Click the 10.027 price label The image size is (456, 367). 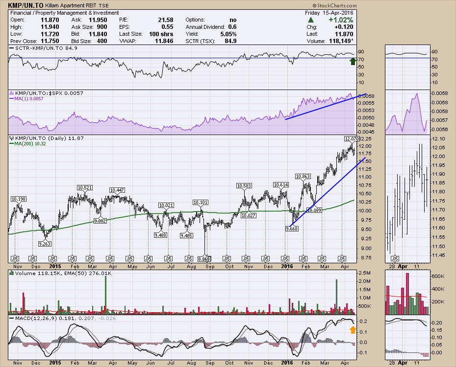coord(249,215)
